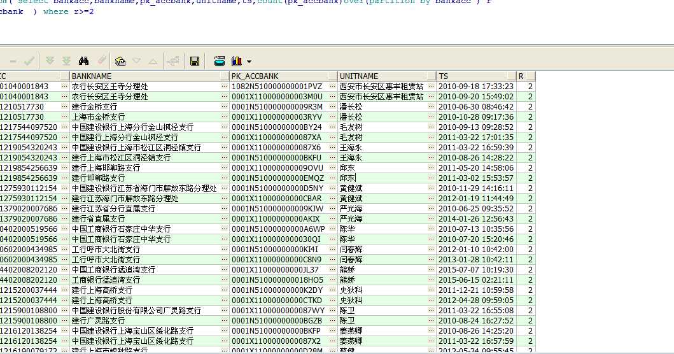Open ellipsis editor beside 建行邯郸路支行
This screenshot has width=674, height=354.
coord(225,178)
